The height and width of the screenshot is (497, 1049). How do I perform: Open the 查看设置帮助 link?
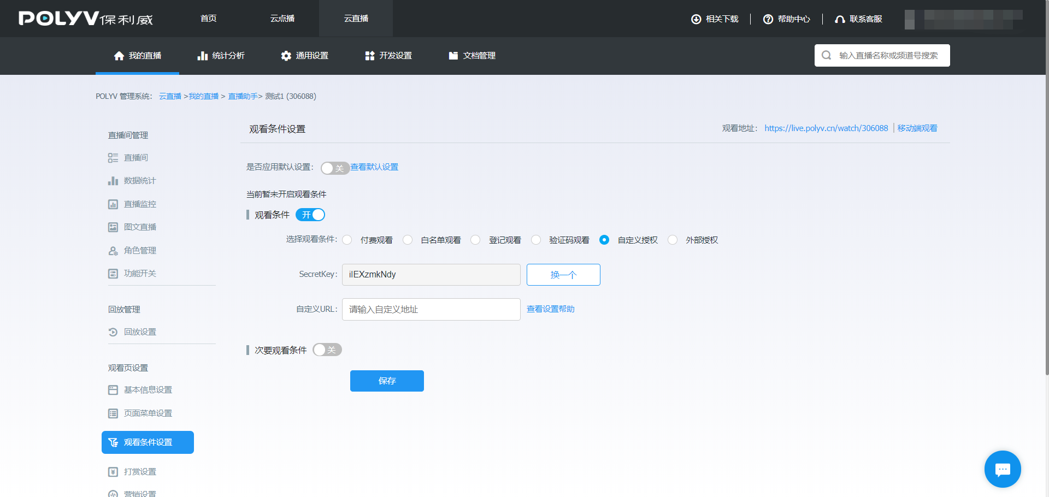[551, 309]
